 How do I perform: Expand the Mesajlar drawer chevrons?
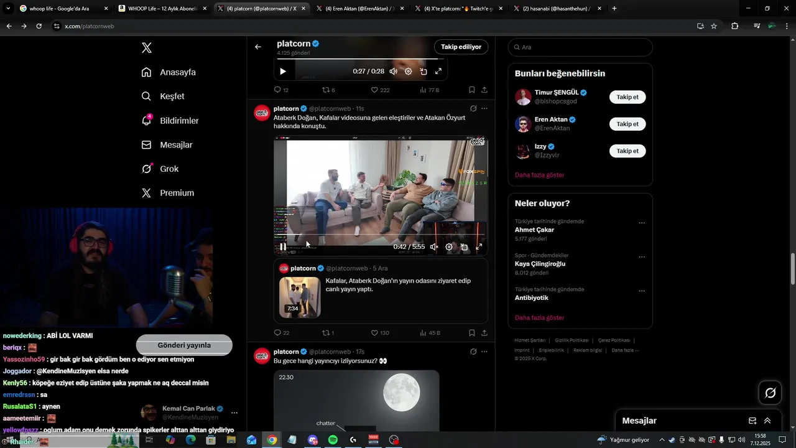point(767,421)
